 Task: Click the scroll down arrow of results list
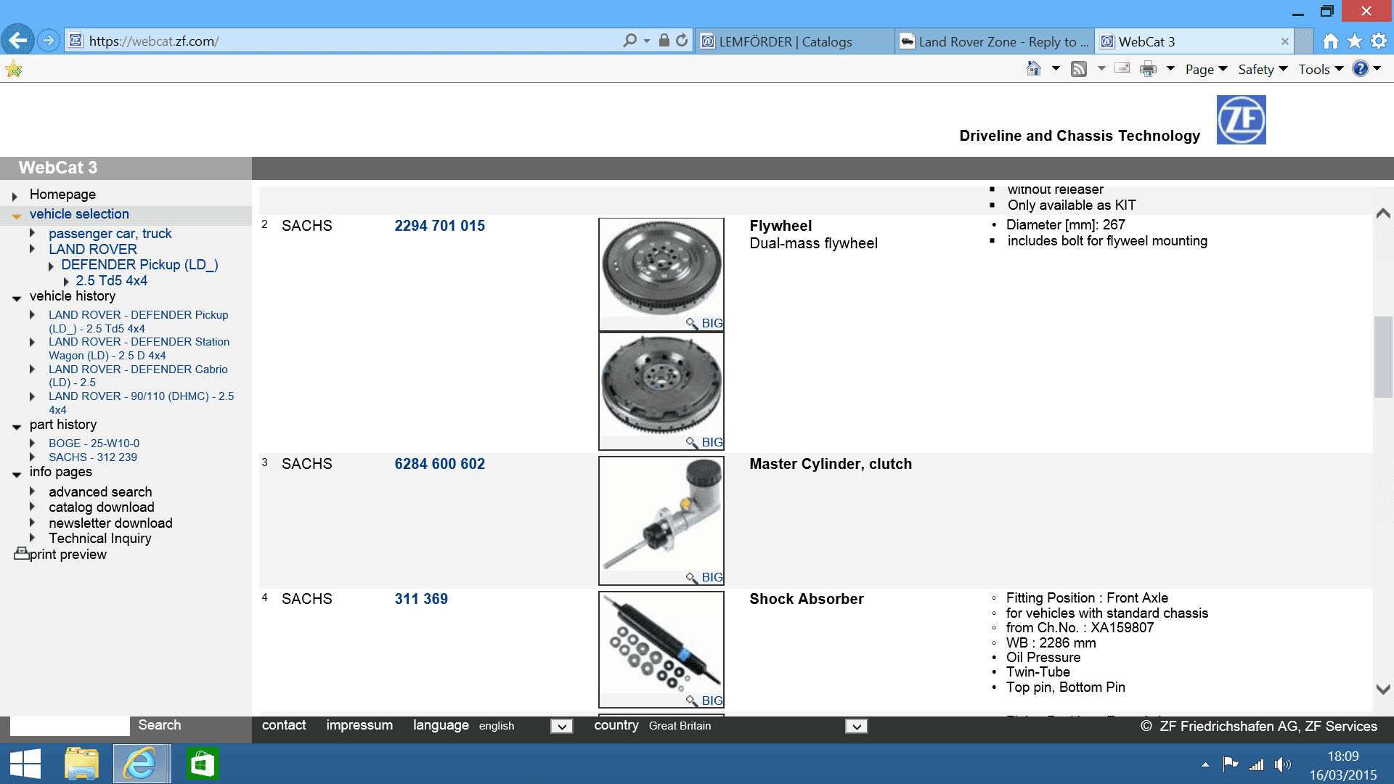click(1383, 690)
